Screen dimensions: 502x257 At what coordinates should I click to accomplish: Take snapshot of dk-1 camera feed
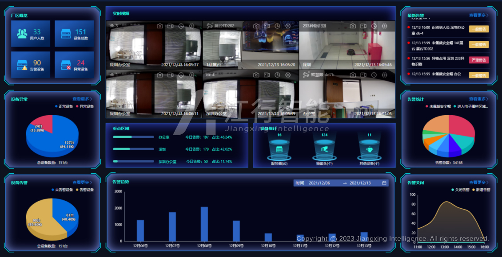(x=160, y=75)
